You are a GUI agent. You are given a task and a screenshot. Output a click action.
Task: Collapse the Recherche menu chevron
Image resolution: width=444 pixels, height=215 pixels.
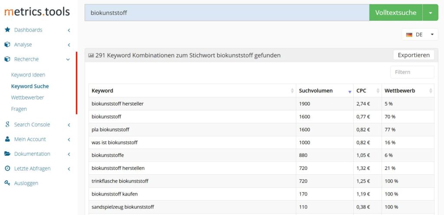point(68,59)
